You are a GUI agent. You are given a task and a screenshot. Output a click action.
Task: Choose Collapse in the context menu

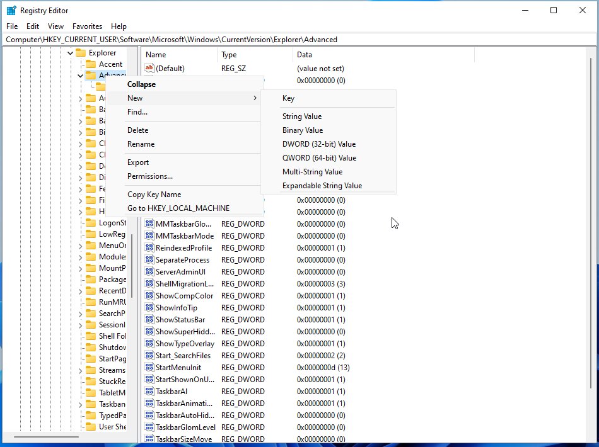185,84
